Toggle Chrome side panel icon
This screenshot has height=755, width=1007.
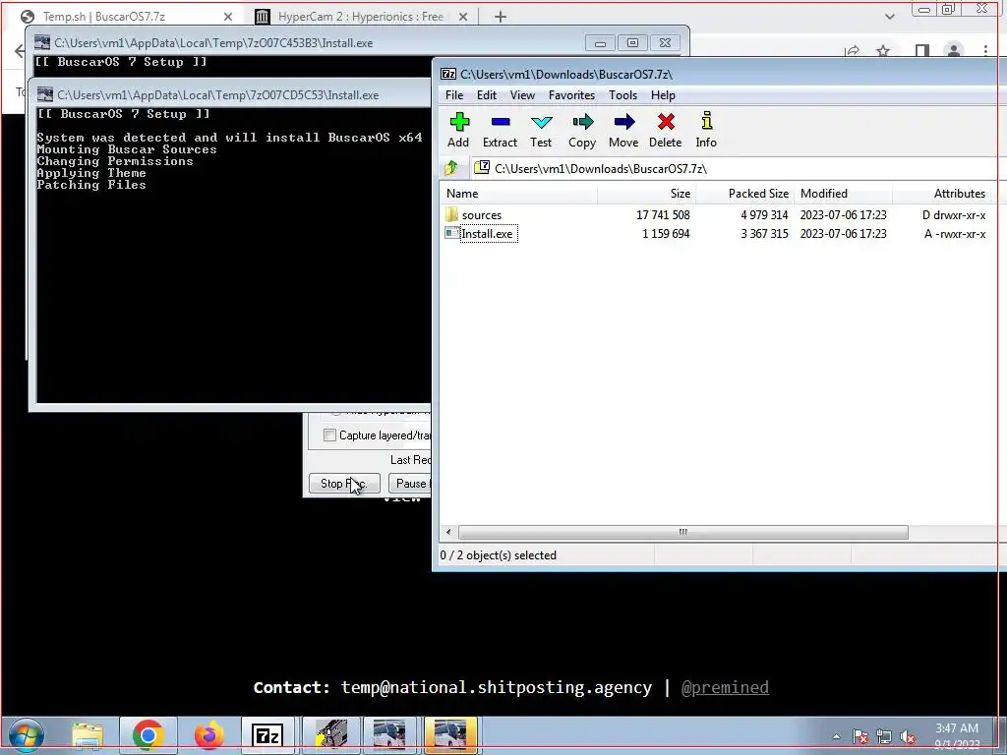tap(922, 50)
